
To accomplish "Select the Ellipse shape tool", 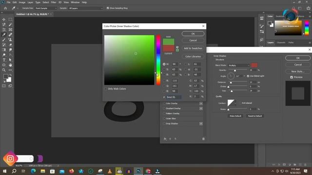I will pos(4,65).
